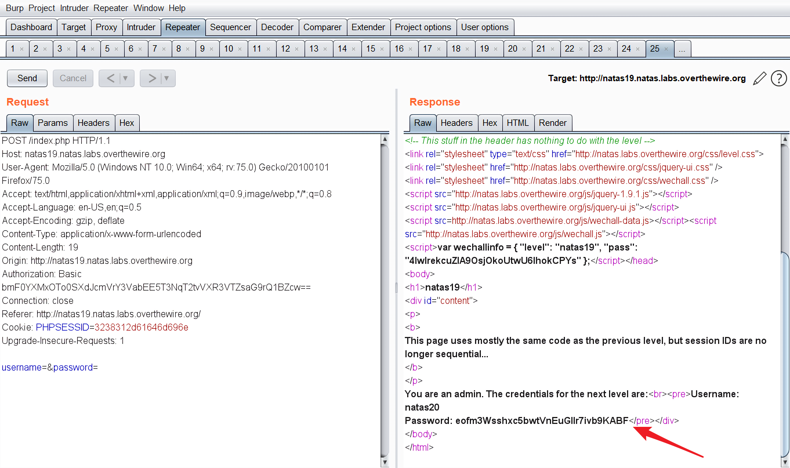790x468 pixels.
Task: Click the POST /index.php HTTP/1.1 line
Action: (x=56, y=141)
